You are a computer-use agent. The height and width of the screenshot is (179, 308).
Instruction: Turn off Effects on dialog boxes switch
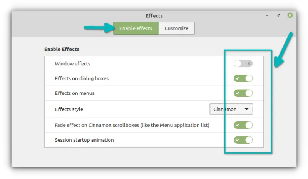pyautogui.click(x=243, y=78)
